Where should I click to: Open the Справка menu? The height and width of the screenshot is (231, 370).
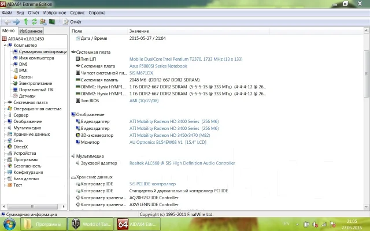tap(97, 13)
